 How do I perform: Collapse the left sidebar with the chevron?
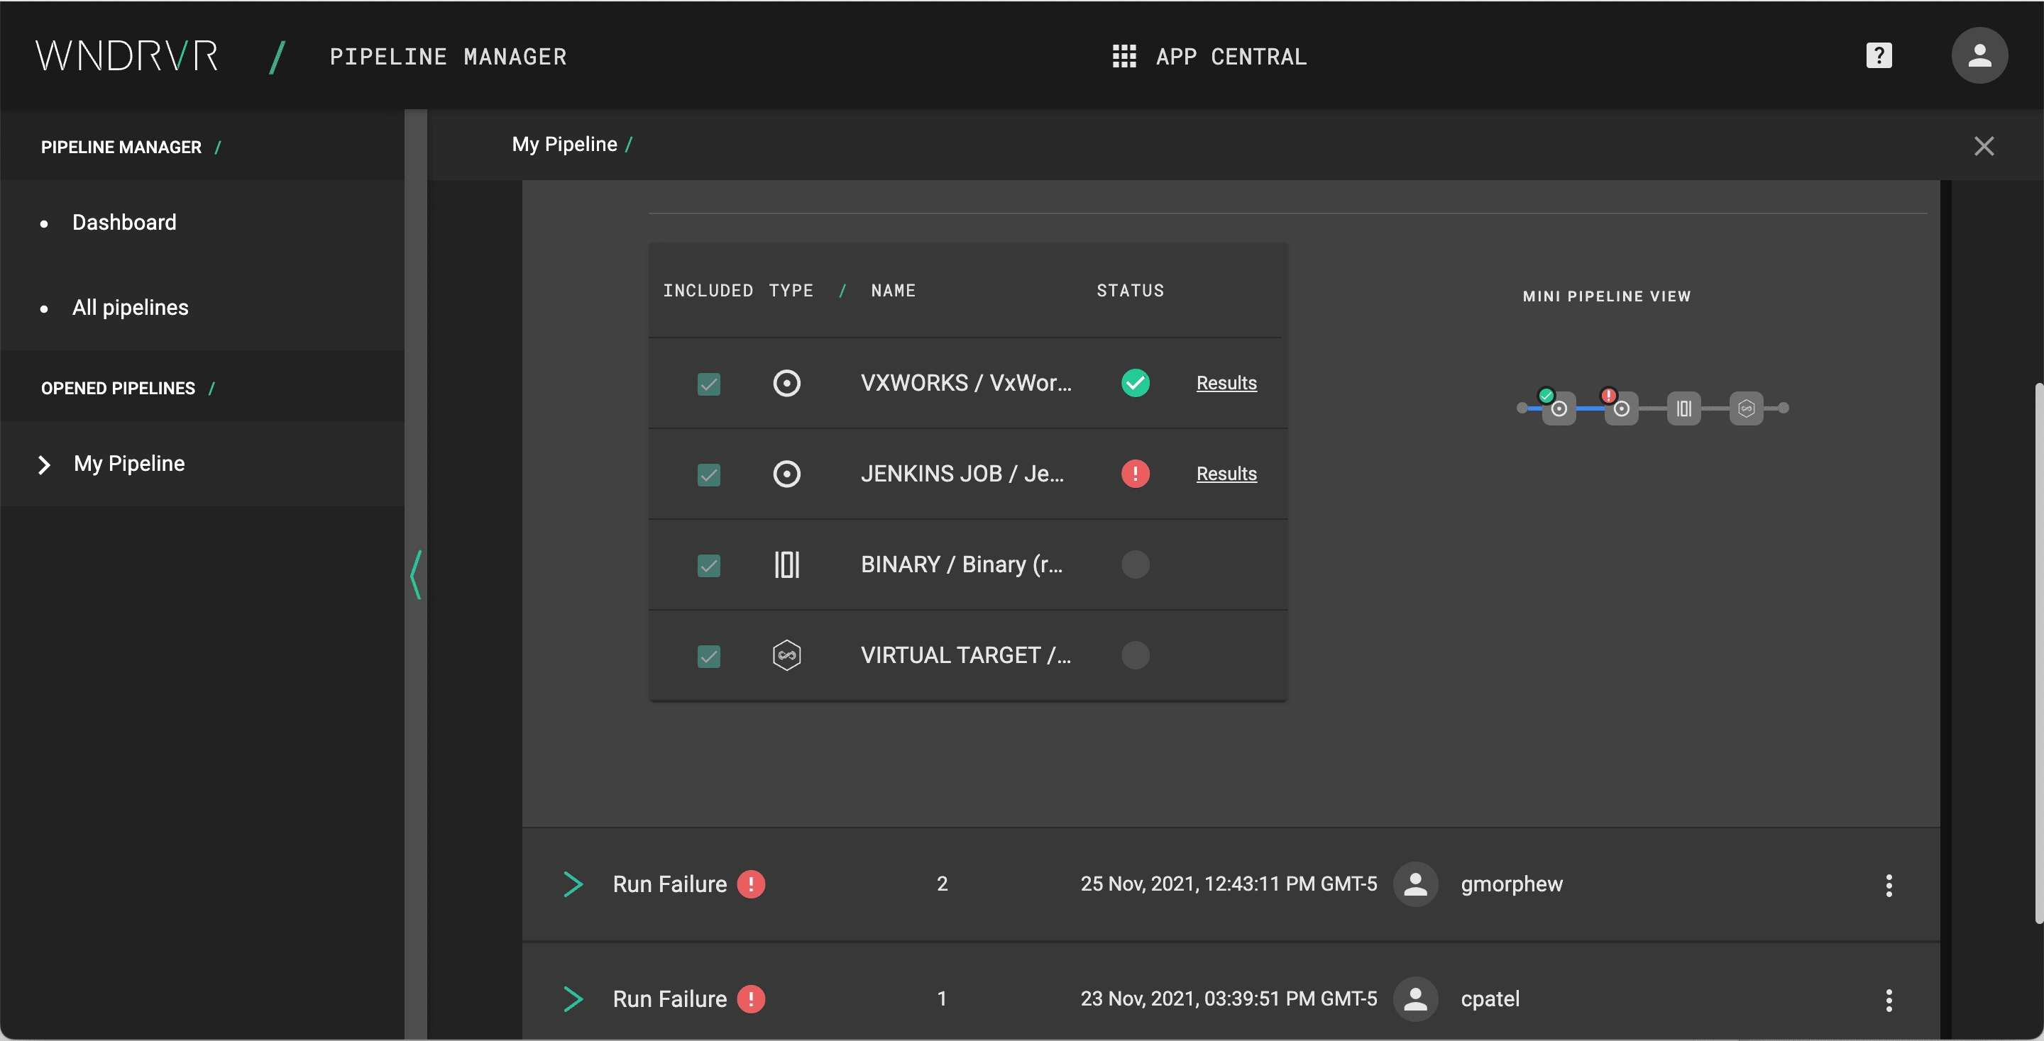415,575
